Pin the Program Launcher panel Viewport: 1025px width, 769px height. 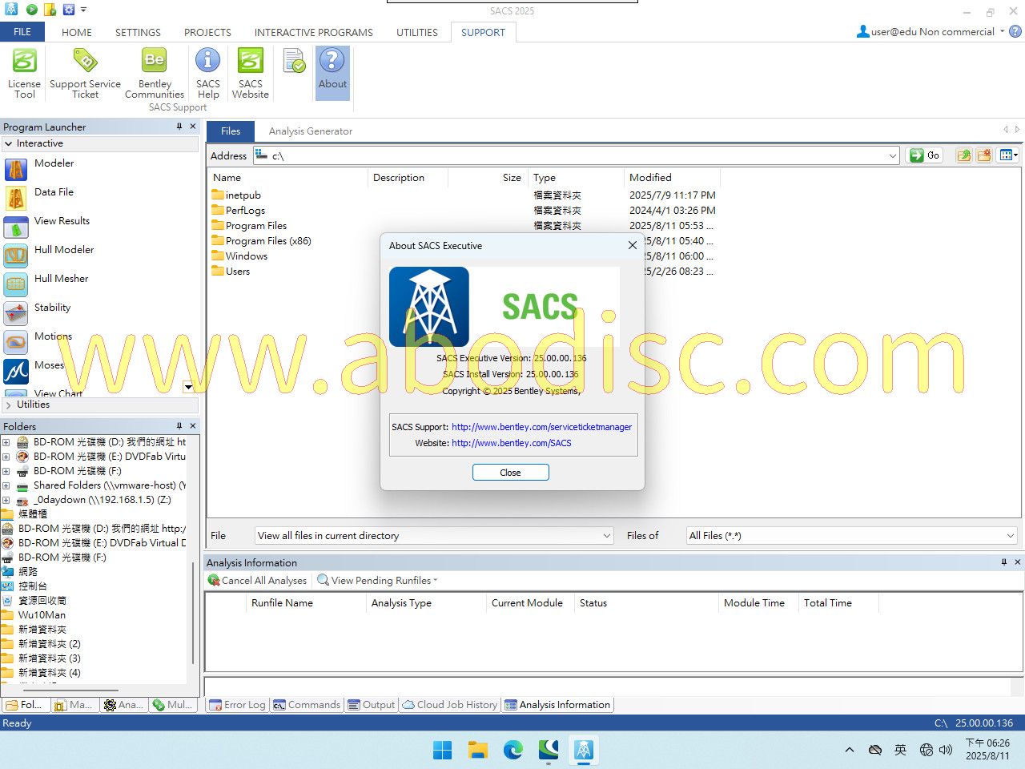(x=179, y=127)
